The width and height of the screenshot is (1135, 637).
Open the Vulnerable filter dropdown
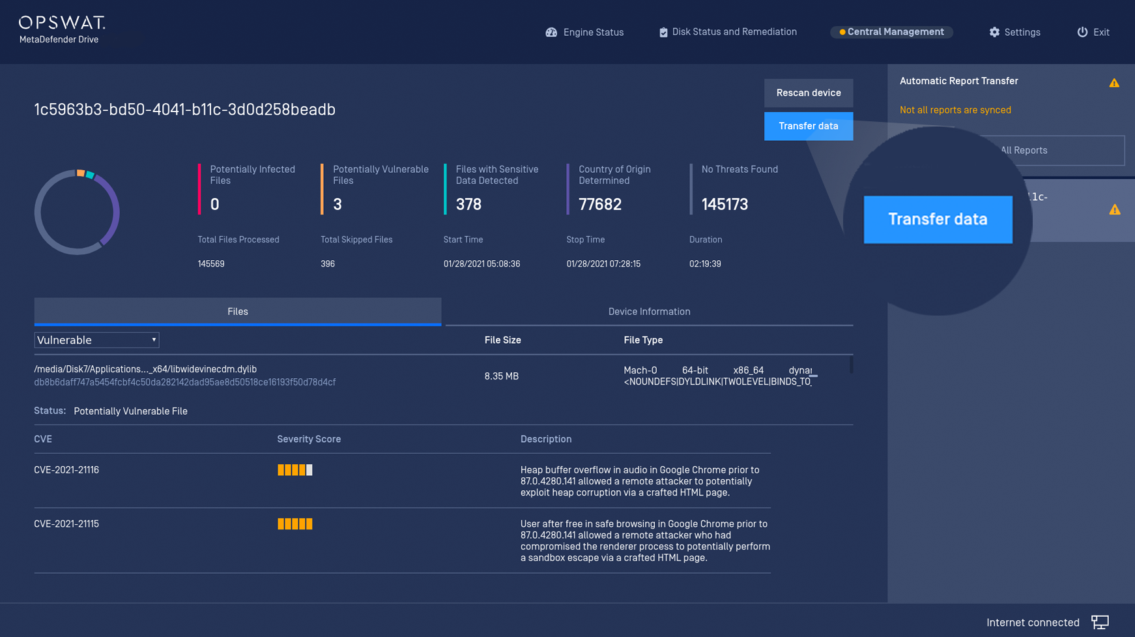pyautogui.click(x=96, y=340)
